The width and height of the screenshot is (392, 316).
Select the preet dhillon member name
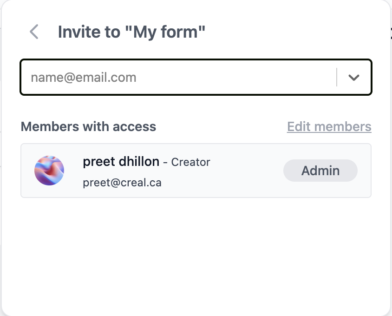coord(121,161)
